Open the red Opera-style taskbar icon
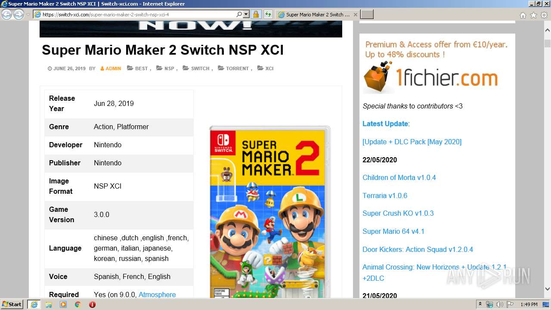 (92, 304)
